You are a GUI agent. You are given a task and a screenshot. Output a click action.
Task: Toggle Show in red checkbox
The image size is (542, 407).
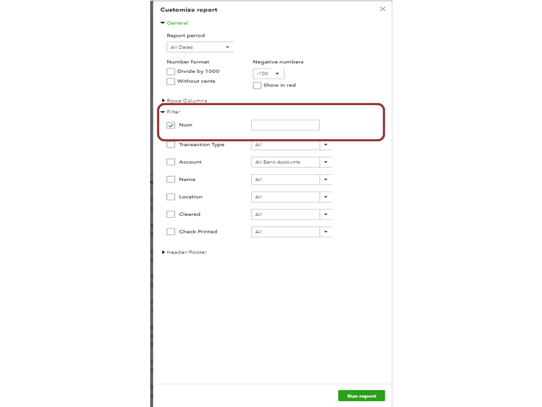[257, 85]
